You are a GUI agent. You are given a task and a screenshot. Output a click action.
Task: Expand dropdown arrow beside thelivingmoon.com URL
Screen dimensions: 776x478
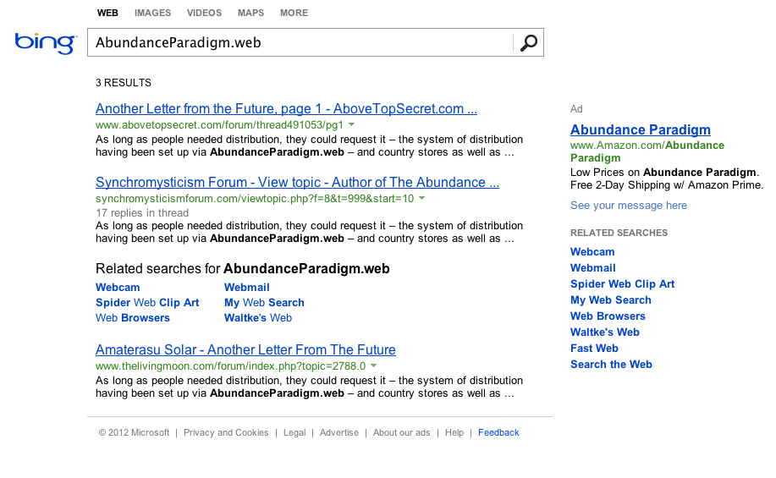pos(373,366)
